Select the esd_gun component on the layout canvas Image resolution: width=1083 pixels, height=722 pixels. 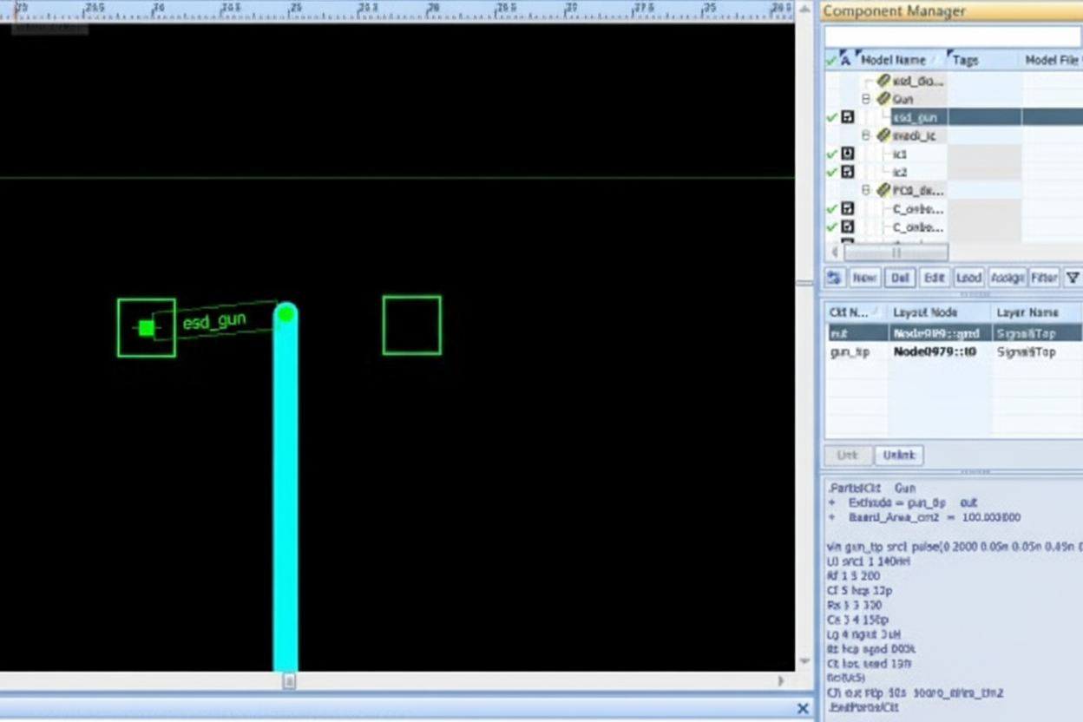coord(146,327)
